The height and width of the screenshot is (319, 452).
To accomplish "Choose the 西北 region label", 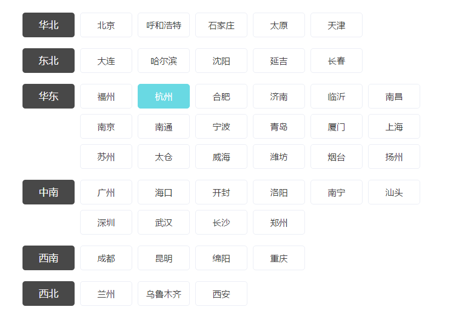I will click(x=48, y=294).
